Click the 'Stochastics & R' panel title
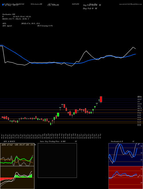The height and width of the screenshot is (189, 143). click(x=117, y=141)
